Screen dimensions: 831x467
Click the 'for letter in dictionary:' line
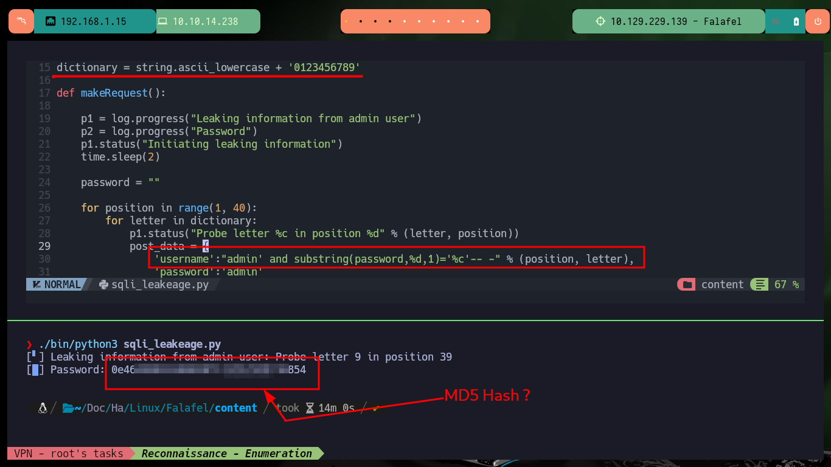181,221
